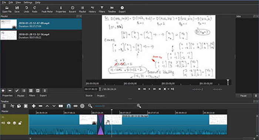The image size is (259, 140).
Task: Select playlist clip 2018-01-28 13-32-56.mp4
Action: click(x=41, y=35)
